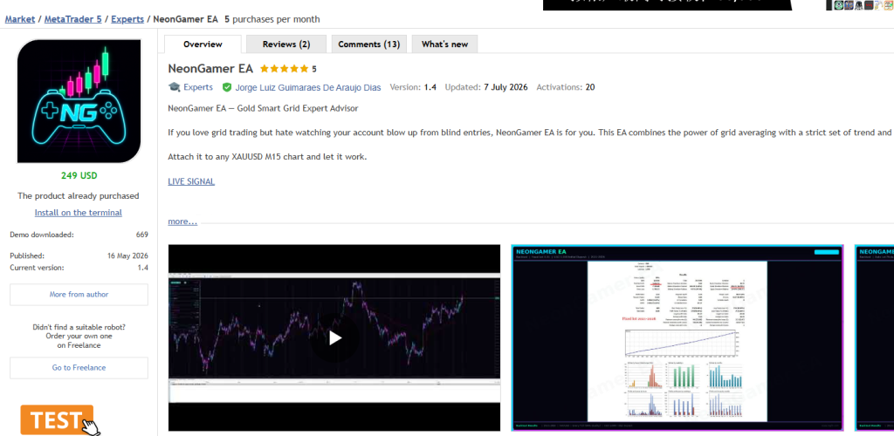Click the Current version 1.4 value in sidebar
This screenshot has height=436, width=894.
142,268
